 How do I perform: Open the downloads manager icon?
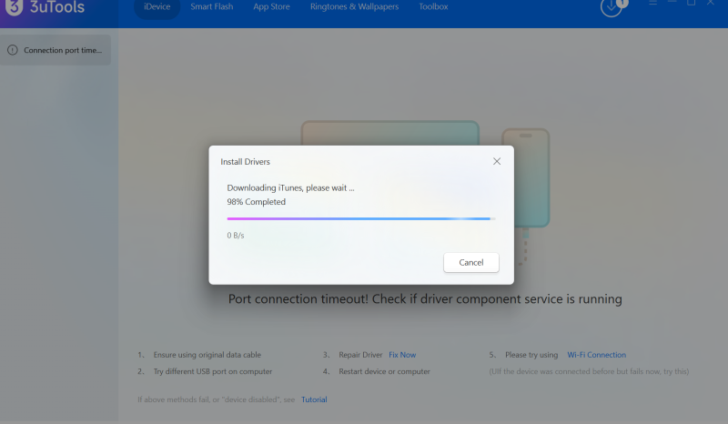[x=612, y=7]
